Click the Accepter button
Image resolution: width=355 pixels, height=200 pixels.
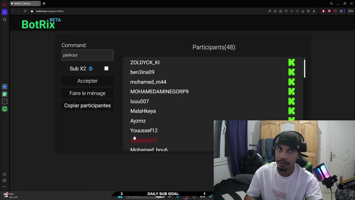click(87, 81)
